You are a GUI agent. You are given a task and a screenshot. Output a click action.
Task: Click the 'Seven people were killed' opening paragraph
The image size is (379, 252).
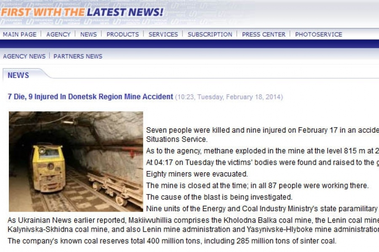[x=262, y=134]
